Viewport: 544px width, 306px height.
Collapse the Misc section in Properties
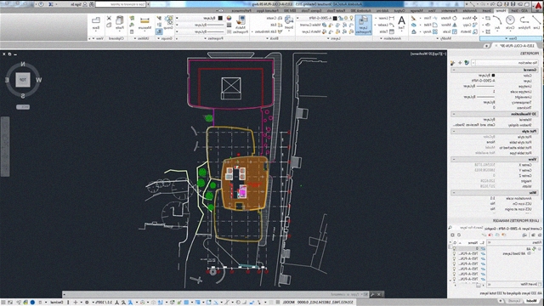453,192
